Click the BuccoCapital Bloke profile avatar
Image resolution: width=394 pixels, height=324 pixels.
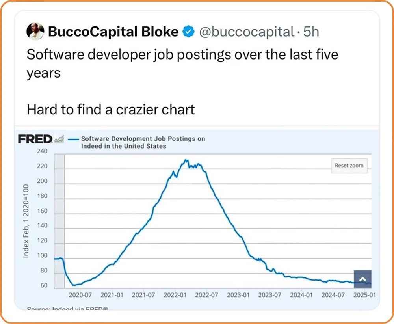coord(35,31)
